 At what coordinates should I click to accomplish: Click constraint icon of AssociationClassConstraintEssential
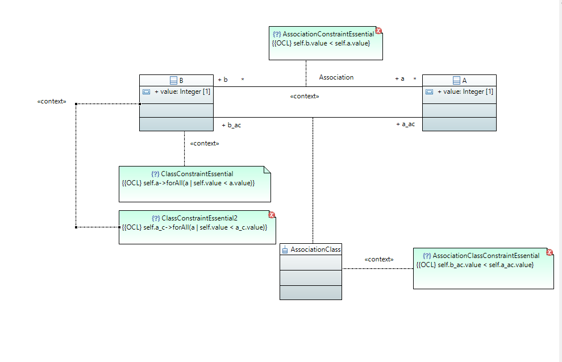pyautogui.click(x=427, y=256)
